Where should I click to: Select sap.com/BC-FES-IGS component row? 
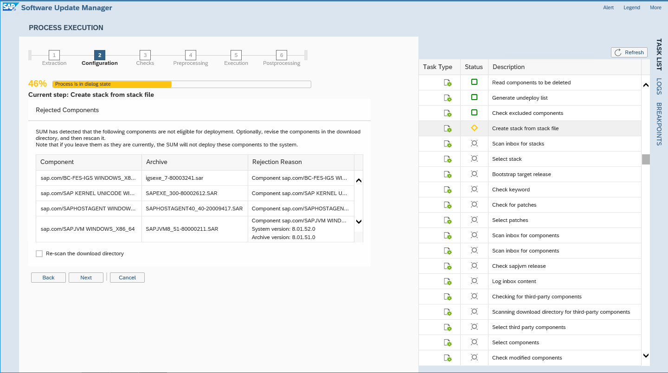[195, 178]
